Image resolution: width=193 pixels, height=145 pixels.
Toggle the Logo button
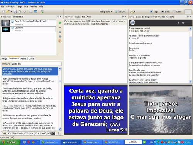(154, 12)
